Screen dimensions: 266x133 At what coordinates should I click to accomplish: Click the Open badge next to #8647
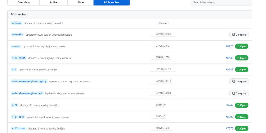click(242, 70)
